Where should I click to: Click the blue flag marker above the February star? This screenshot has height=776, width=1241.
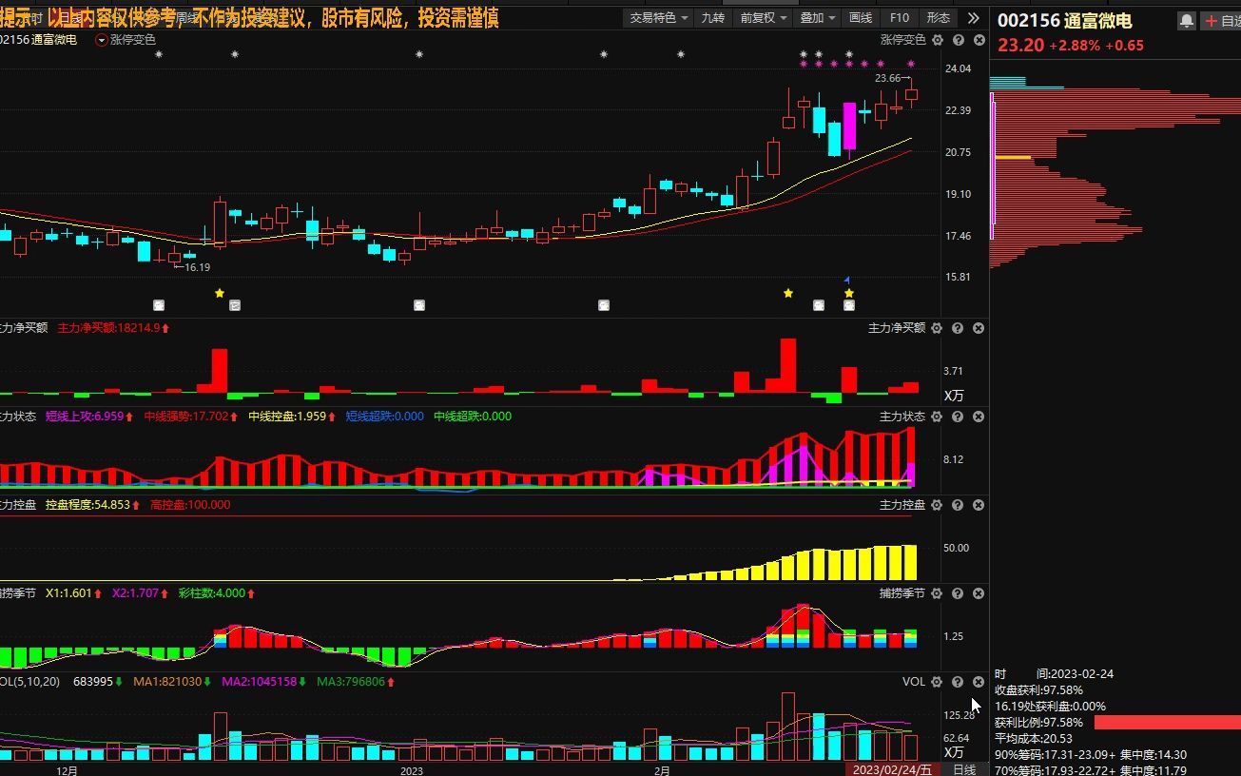click(x=847, y=280)
